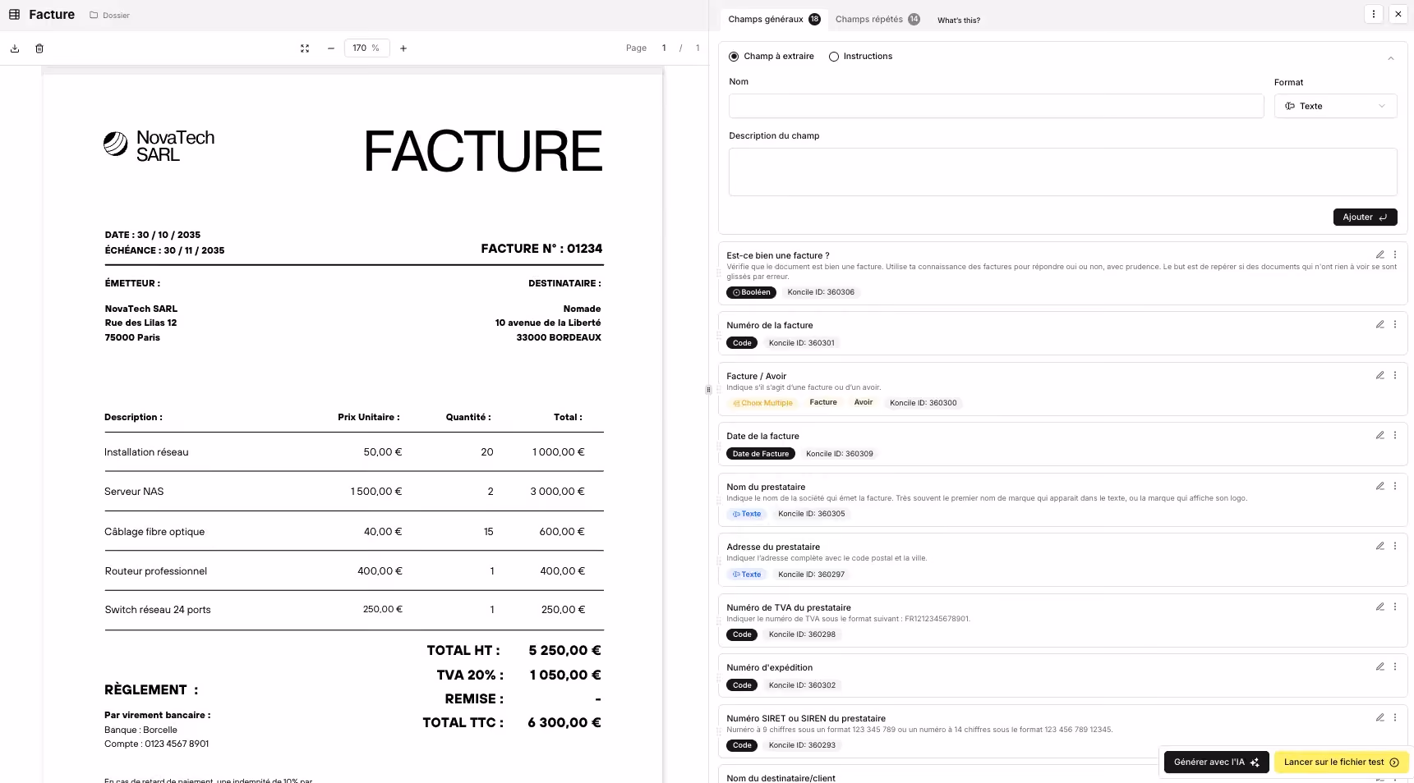Open the Format Texte dropdown
Viewport: 1414px width, 783px height.
pyautogui.click(x=1335, y=106)
